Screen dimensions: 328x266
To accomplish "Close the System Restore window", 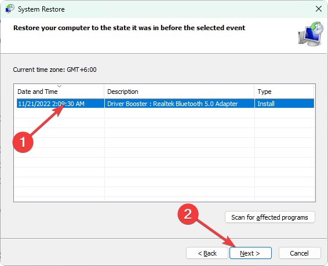I will tap(318, 9).
